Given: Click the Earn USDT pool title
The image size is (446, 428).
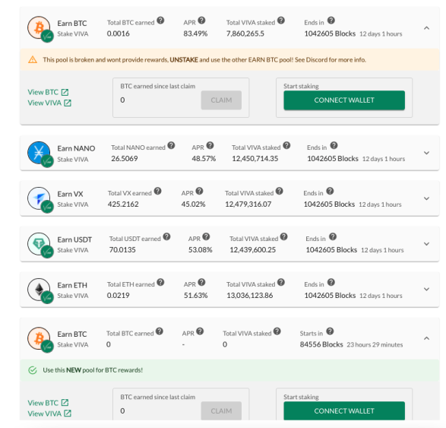Looking at the screenshot, I should (74, 239).
